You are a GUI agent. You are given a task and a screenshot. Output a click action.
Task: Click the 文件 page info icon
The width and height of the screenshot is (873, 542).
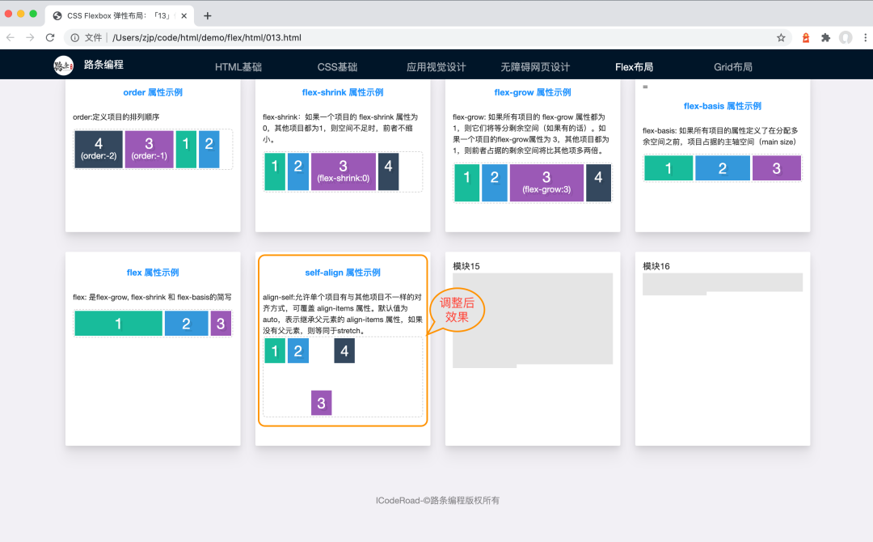coord(76,37)
